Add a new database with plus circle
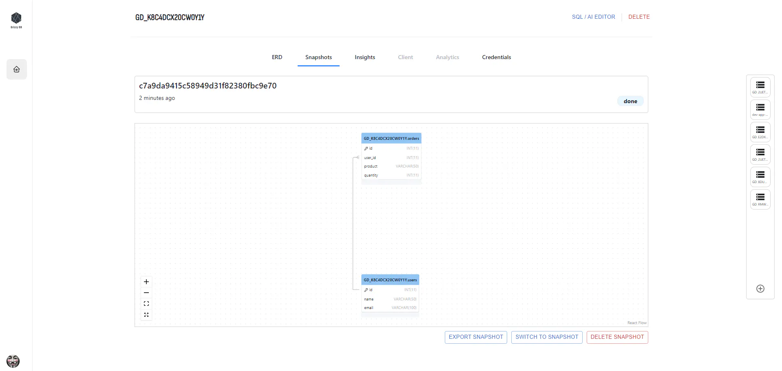The width and height of the screenshot is (782, 371). [x=760, y=289]
